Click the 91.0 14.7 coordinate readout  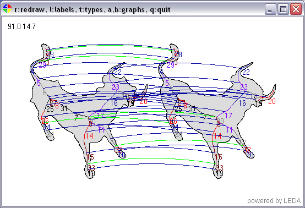coord(21,26)
